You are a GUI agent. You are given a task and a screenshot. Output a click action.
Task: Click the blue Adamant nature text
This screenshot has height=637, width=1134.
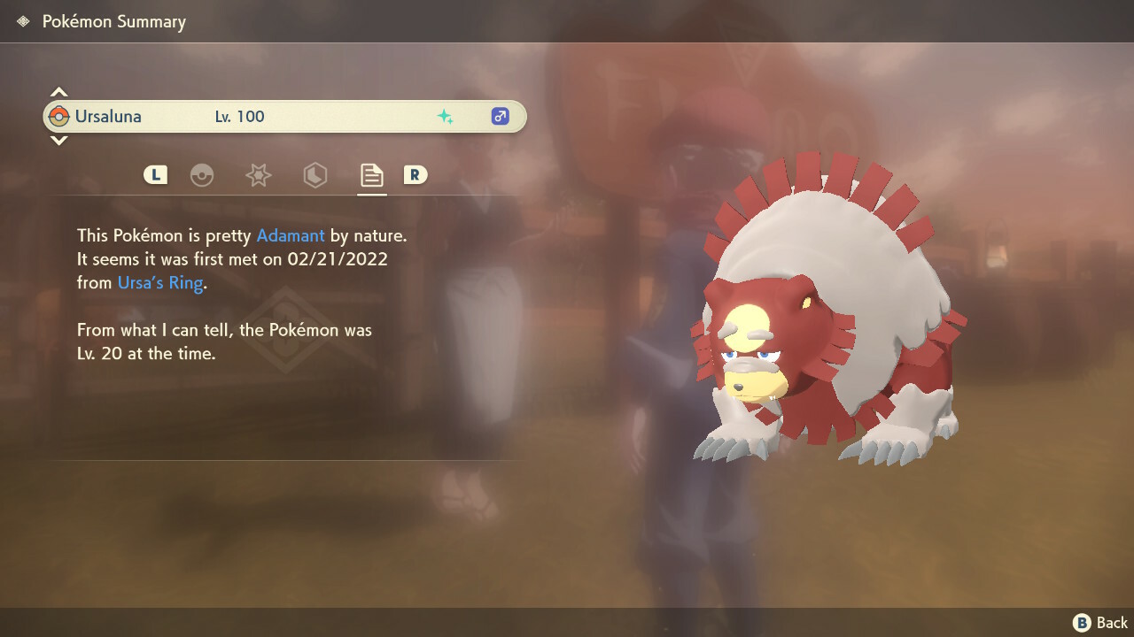click(x=291, y=236)
